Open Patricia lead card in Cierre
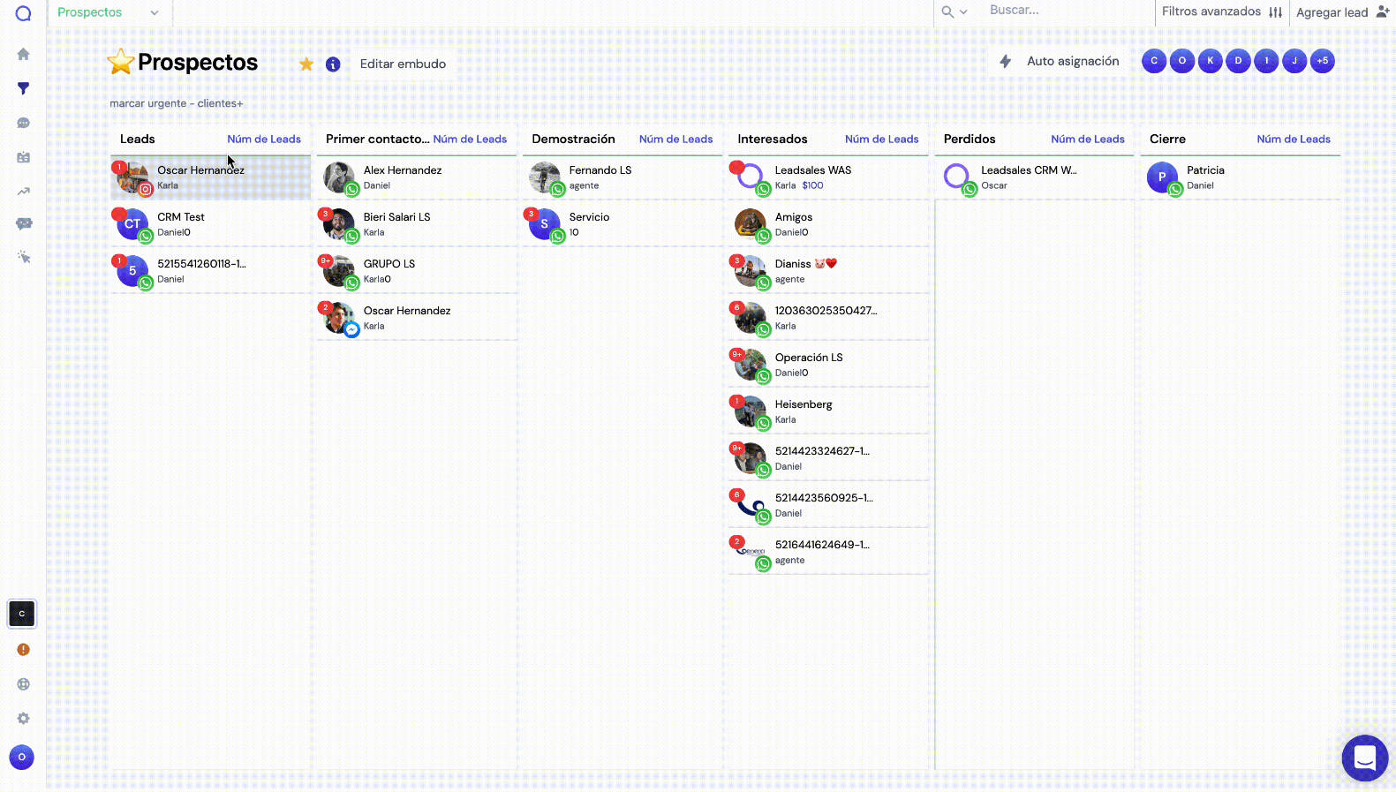 click(1240, 177)
